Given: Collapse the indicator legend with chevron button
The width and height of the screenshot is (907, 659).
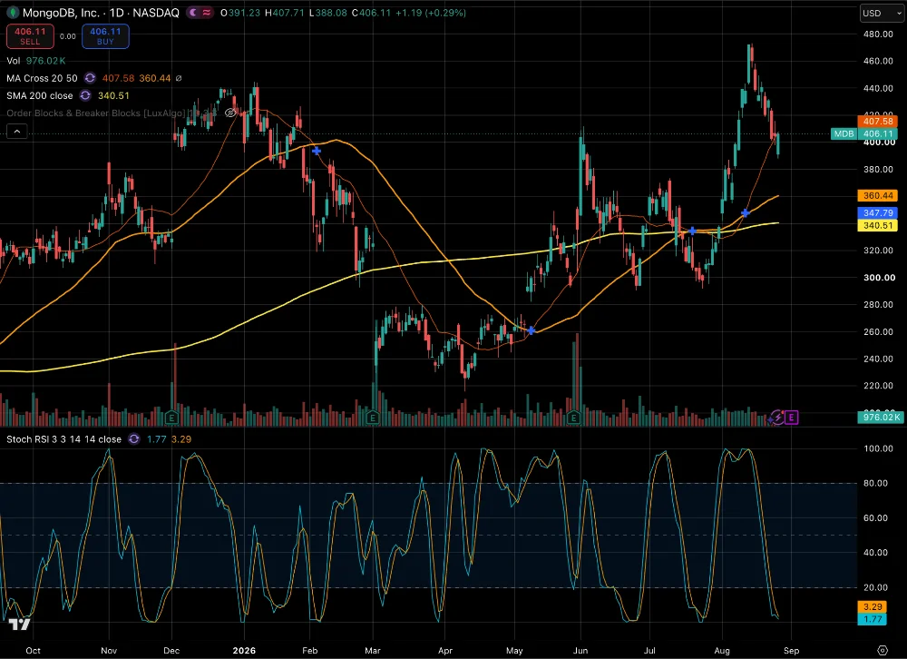Looking at the screenshot, I should click(16, 132).
